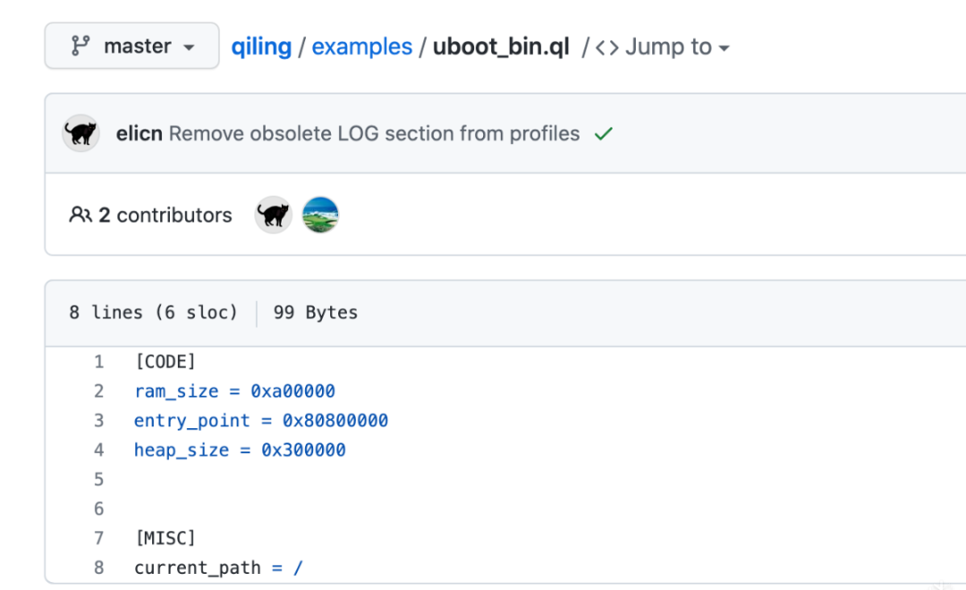966x590 pixels.
Task: Click the git branch icon
Action: [x=80, y=46]
